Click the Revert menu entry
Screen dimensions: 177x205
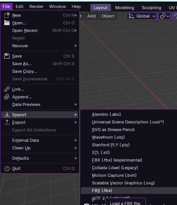tap(40, 38)
